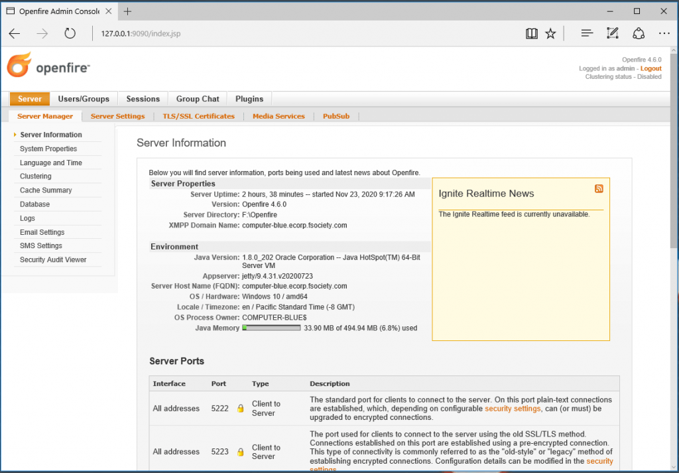Select the Server Manager subtab

[x=45, y=116]
